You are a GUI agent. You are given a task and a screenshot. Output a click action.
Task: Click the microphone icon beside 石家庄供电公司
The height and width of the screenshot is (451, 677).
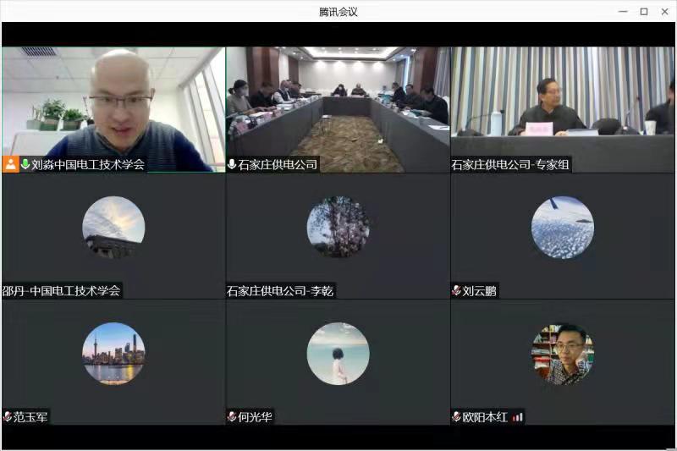tap(232, 164)
